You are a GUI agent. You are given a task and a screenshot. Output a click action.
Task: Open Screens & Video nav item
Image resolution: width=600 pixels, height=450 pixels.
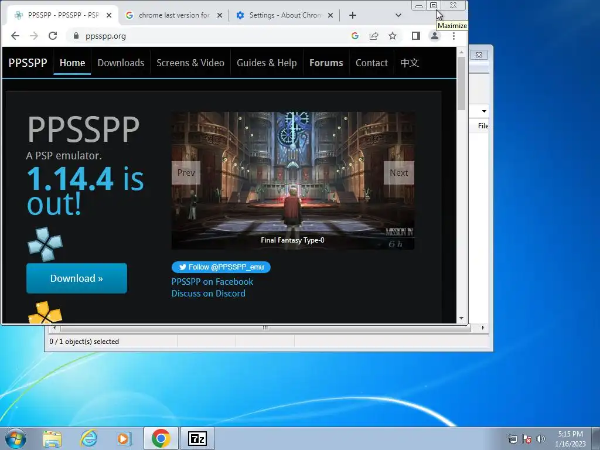click(x=190, y=63)
